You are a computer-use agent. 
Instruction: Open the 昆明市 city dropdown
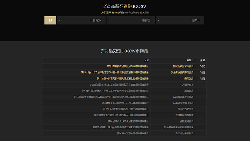[x=131, y=20]
